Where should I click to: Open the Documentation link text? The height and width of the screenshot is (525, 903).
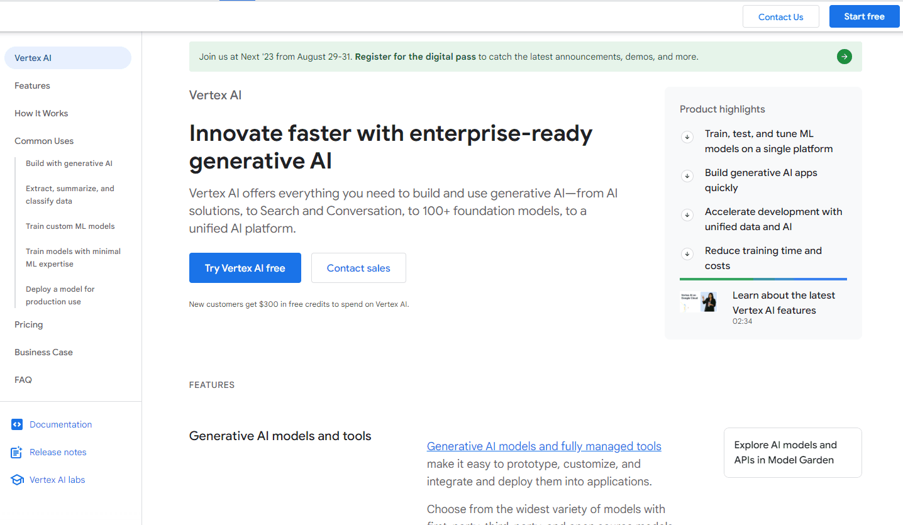coord(60,424)
